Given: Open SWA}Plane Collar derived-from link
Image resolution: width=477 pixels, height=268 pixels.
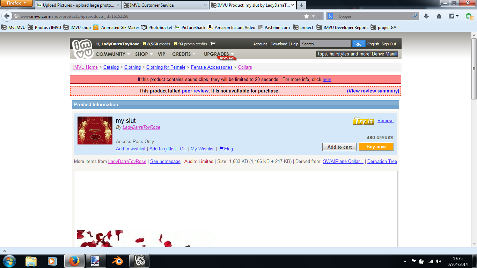Looking at the screenshot, I should pos(343,161).
